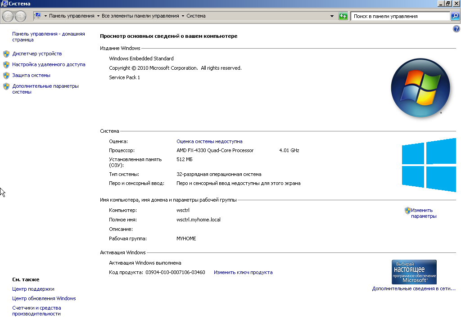Click the Microsoft genuine software badge

[414, 272]
